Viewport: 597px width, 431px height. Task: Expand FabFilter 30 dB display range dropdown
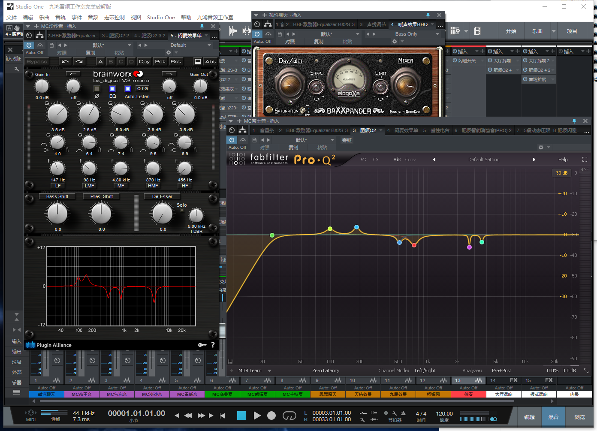click(x=561, y=173)
